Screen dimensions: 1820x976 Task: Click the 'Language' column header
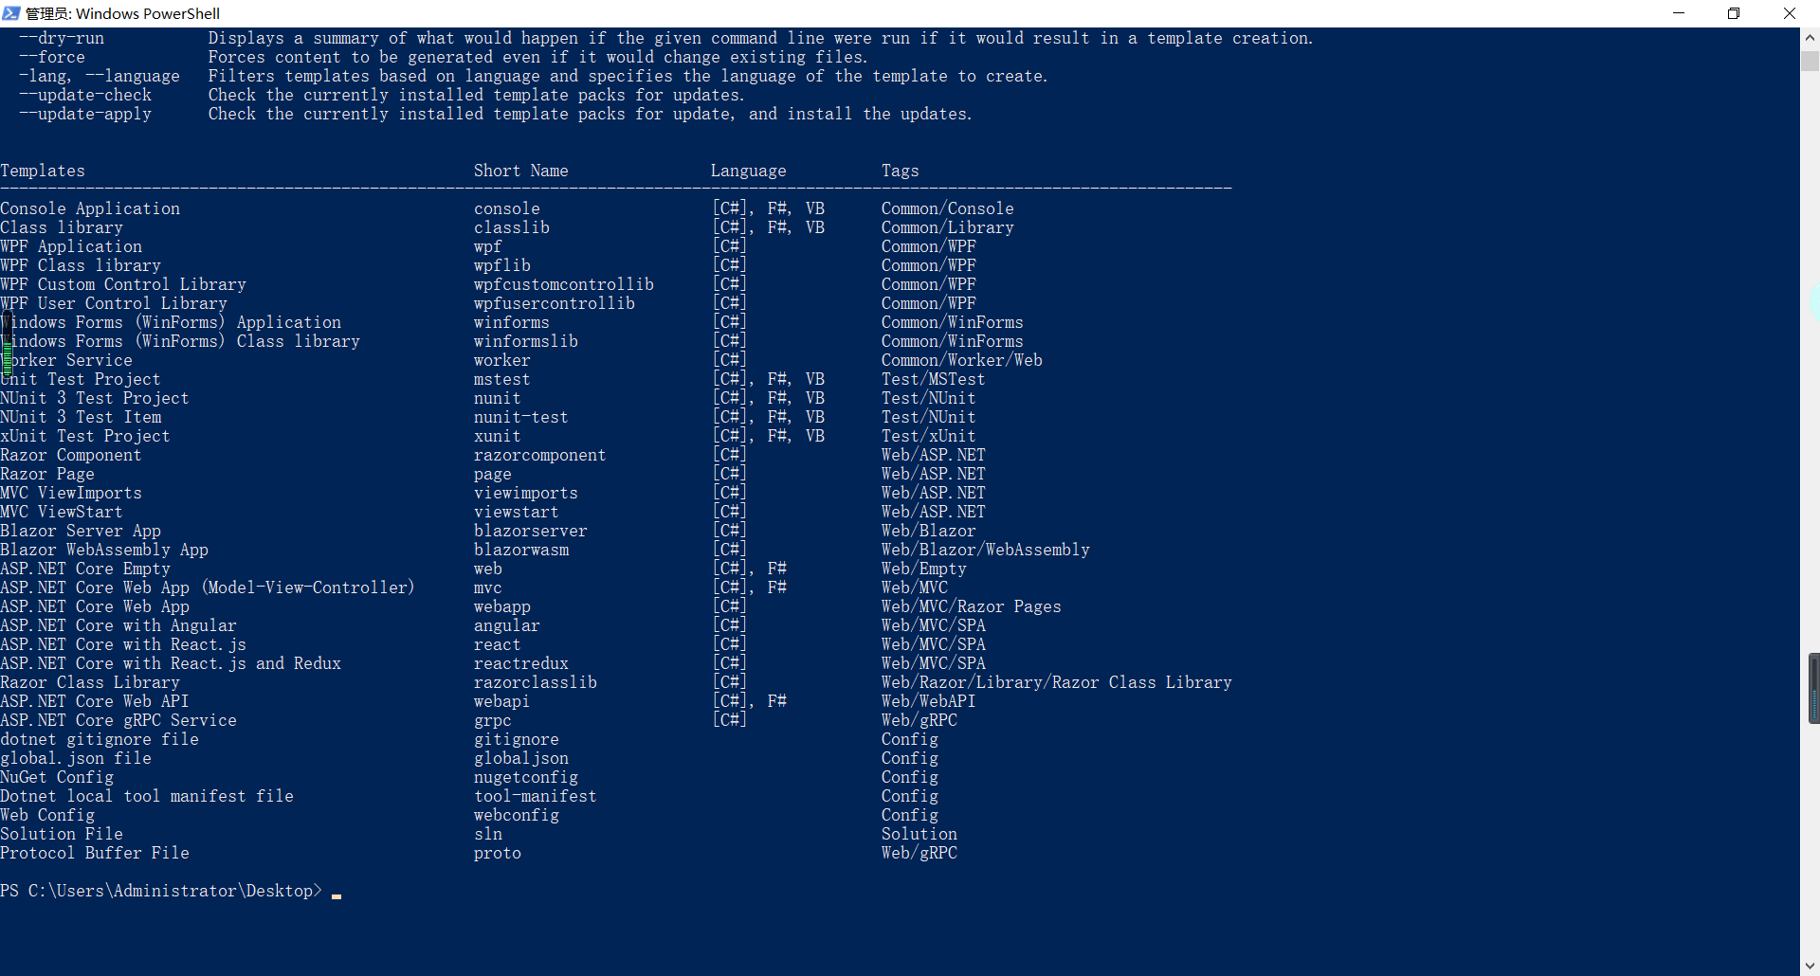point(749,171)
